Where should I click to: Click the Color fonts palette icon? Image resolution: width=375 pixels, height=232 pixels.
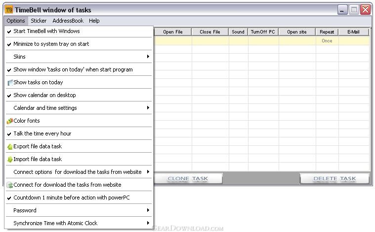[9, 121]
